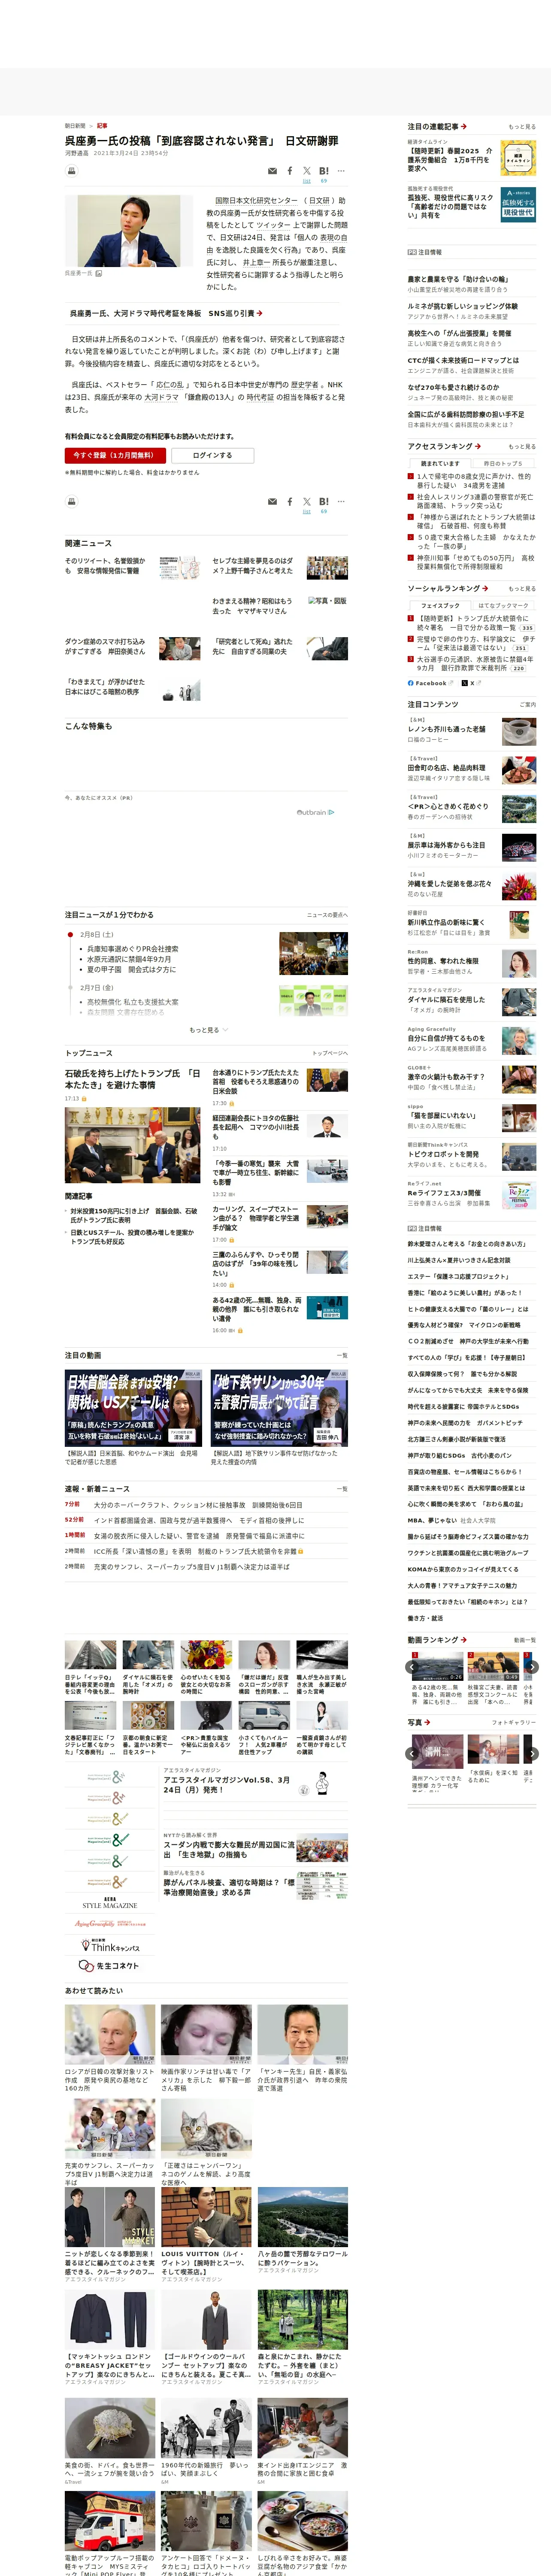
Task: Click the 記事 breadcrumb item
Action: click(102, 126)
